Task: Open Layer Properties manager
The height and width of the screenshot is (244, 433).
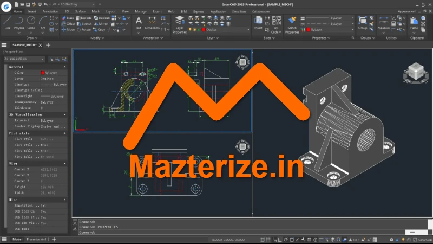Action: pyautogui.click(x=180, y=24)
